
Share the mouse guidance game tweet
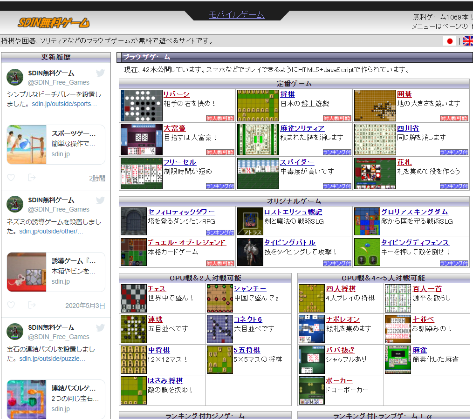pyautogui.click(x=32, y=305)
